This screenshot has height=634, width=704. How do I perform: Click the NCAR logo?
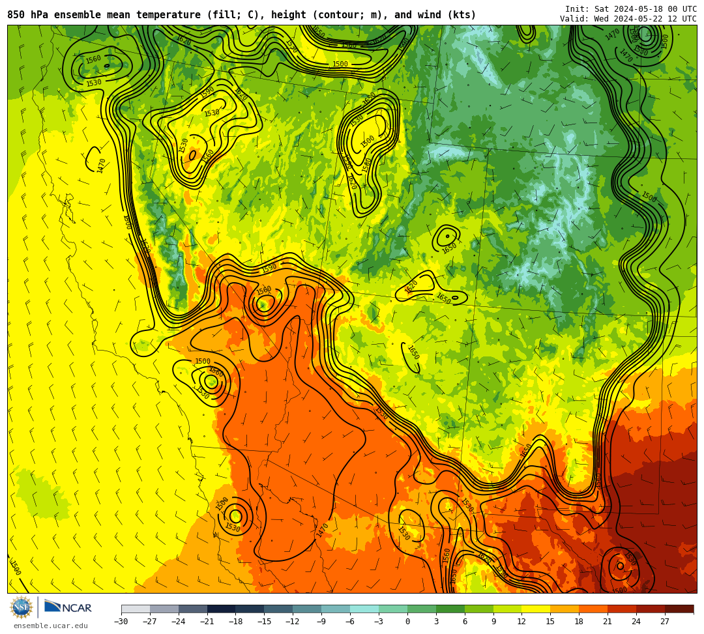[68, 607]
